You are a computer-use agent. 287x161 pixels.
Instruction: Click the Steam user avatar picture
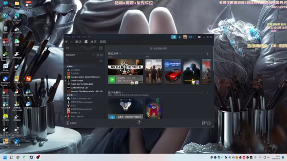click(x=185, y=37)
